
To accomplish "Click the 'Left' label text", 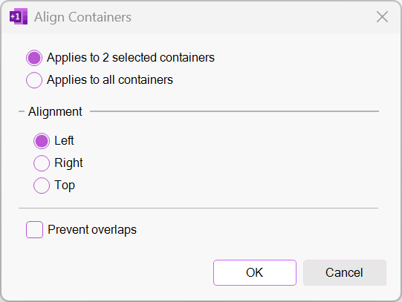I will [64, 140].
